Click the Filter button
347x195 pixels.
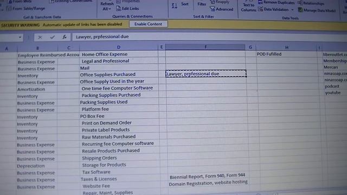coord(202,4)
